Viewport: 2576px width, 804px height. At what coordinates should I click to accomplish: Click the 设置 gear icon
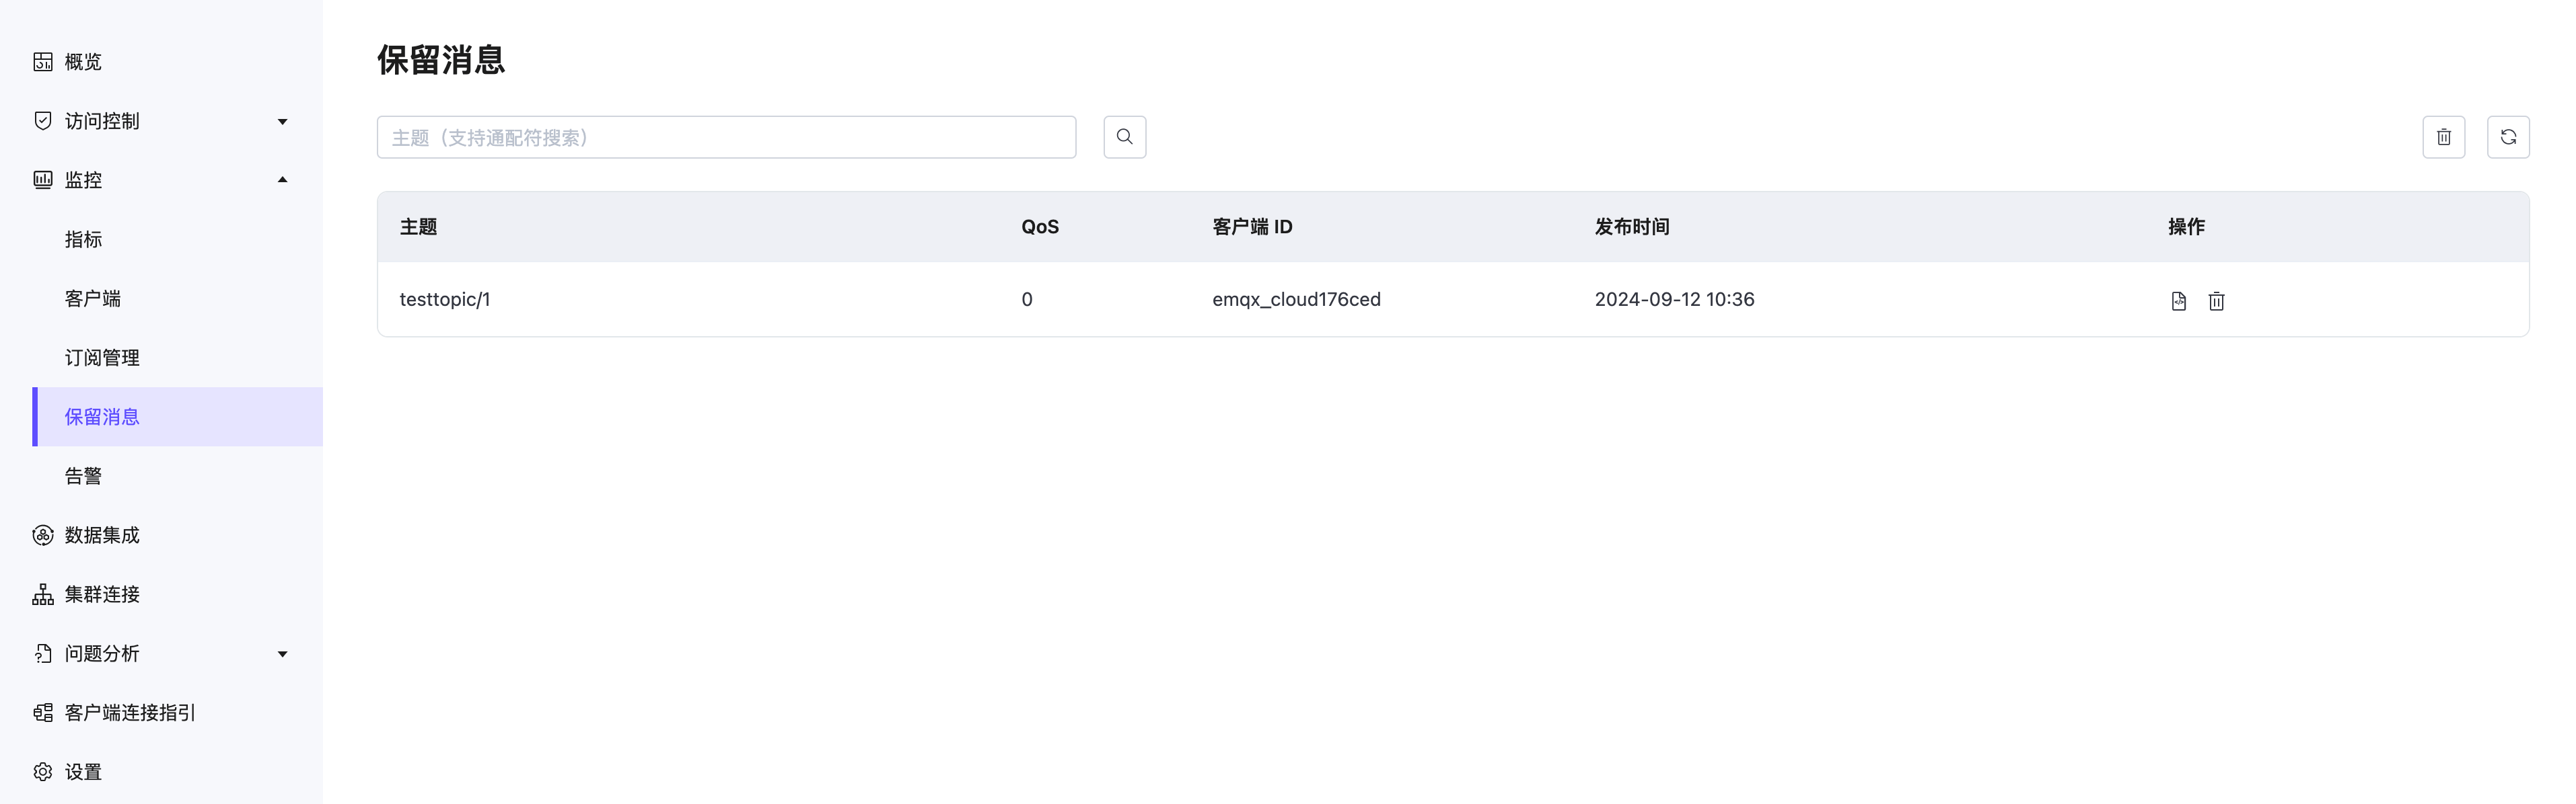(x=43, y=772)
